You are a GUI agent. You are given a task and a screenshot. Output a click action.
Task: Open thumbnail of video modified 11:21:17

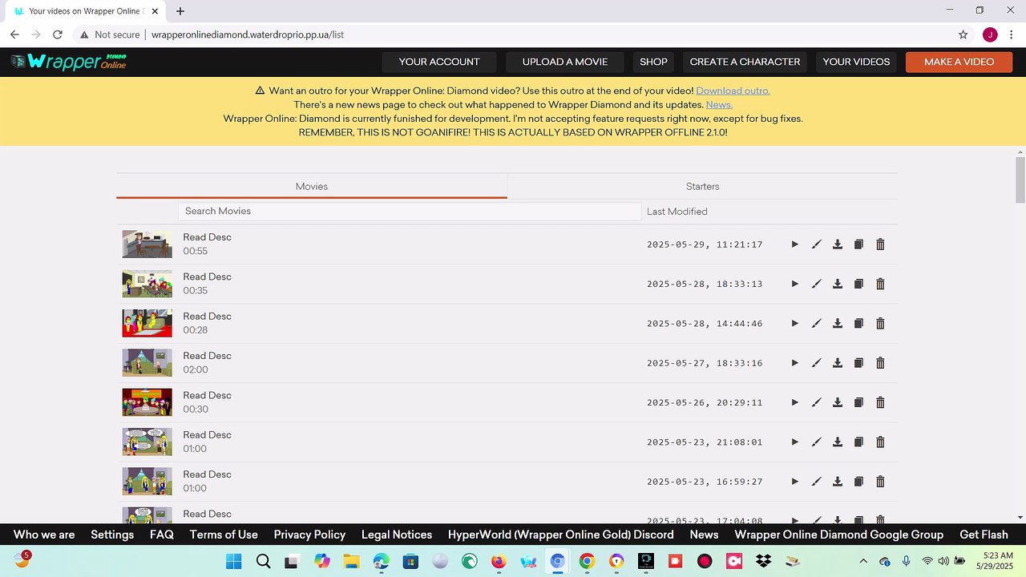(147, 244)
